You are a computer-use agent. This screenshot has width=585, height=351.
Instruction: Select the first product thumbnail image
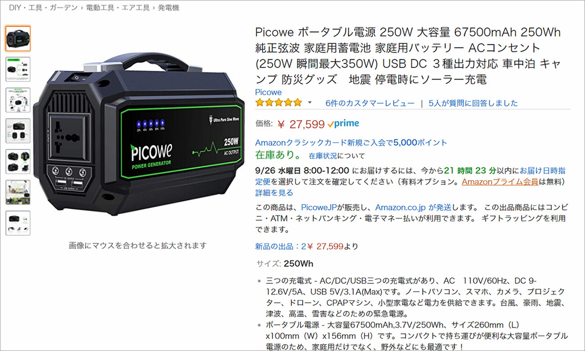(x=18, y=38)
